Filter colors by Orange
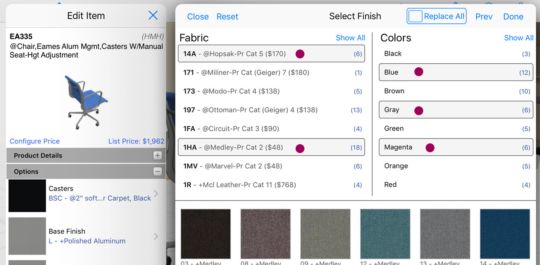Image resolution: width=540 pixels, height=265 pixels. (x=456, y=166)
